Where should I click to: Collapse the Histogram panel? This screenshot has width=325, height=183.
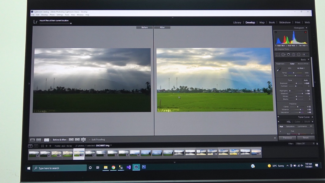[x=307, y=28]
